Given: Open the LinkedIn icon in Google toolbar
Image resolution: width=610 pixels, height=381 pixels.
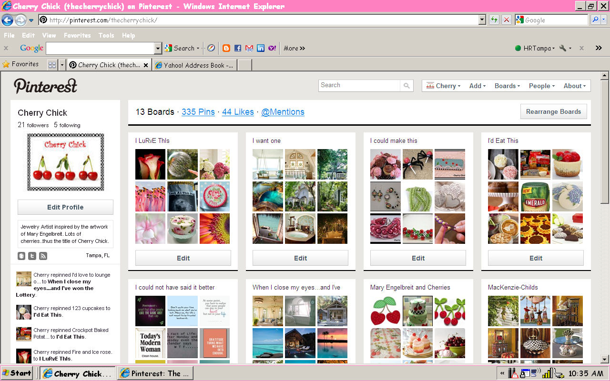Looking at the screenshot, I should [x=261, y=48].
